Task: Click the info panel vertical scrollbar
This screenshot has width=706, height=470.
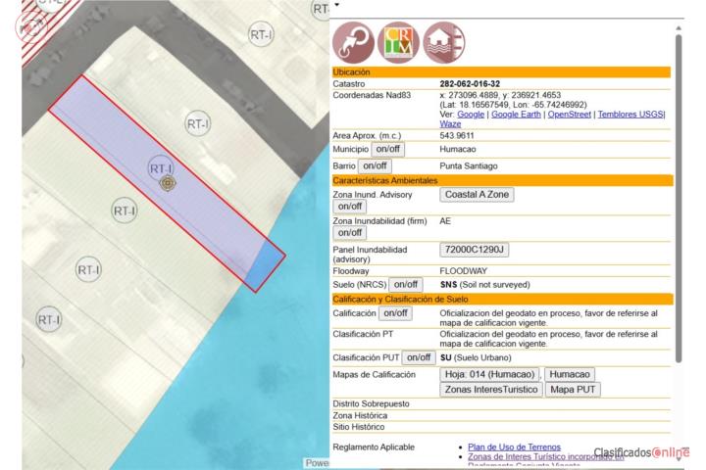Action: 679,198
